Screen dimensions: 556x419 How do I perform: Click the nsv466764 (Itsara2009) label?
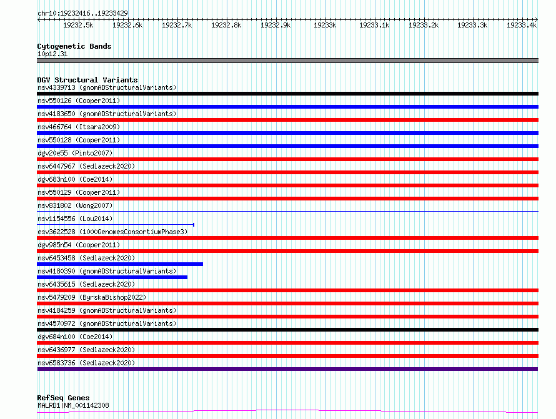(79, 127)
